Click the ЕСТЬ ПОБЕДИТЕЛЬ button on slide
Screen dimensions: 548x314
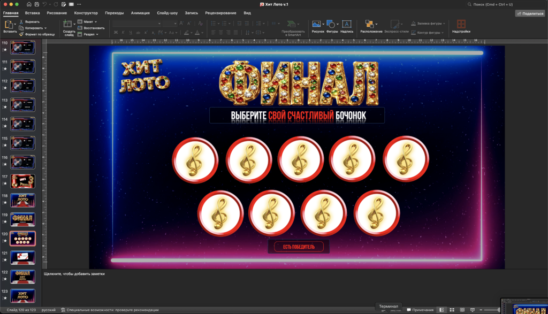[x=299, y=247]
